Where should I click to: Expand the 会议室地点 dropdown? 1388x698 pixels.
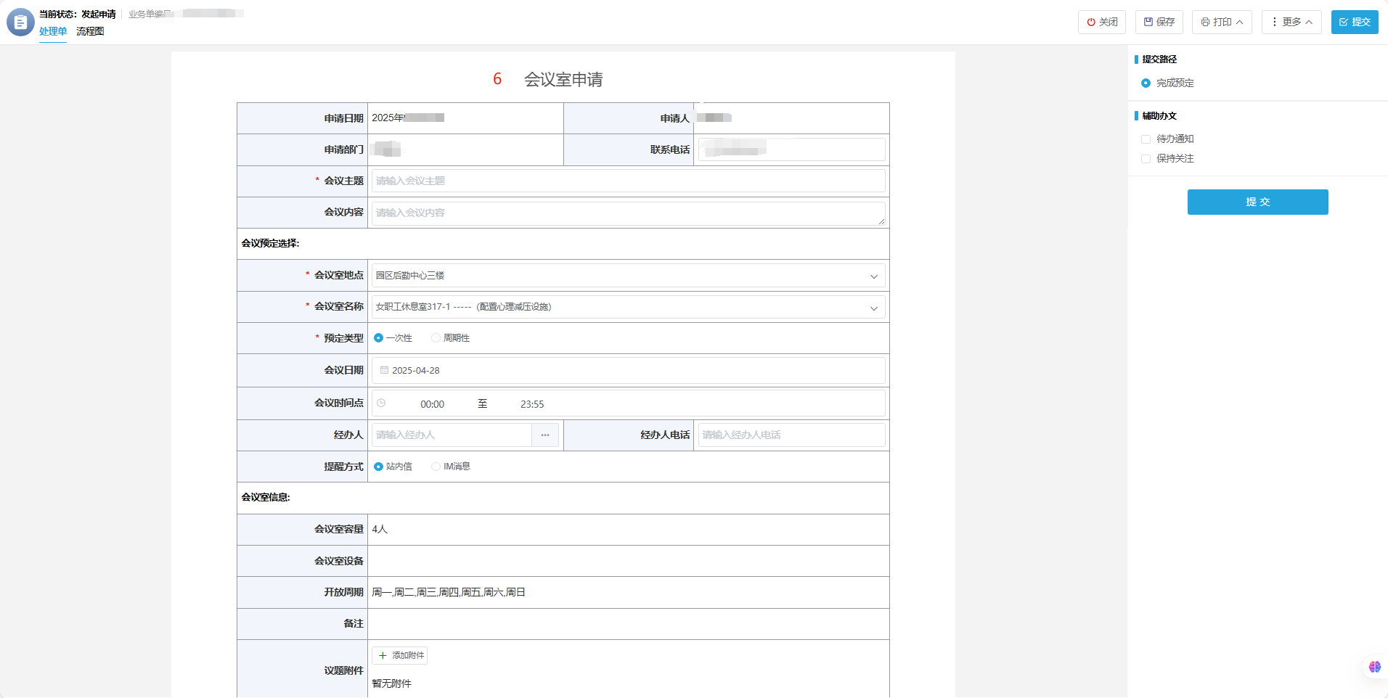[x=873, y=276]
